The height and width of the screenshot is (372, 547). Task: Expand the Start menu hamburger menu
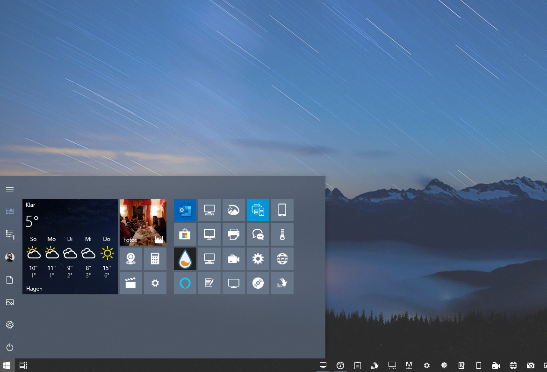[x=10, y=190]
